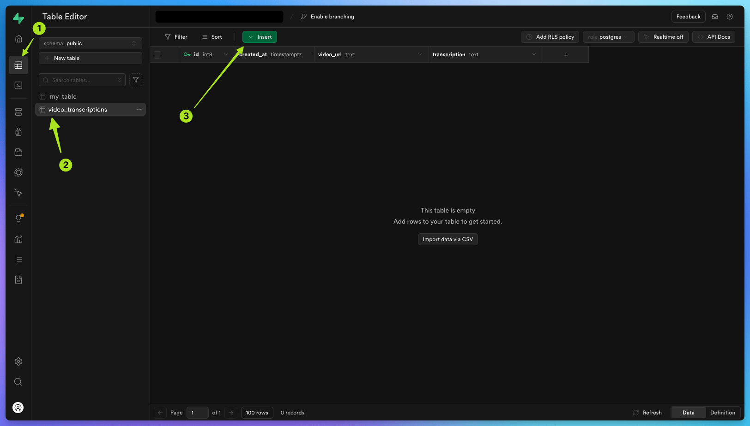
Task: Open the role postgres dropdown
Action: (x=608, y=37)
